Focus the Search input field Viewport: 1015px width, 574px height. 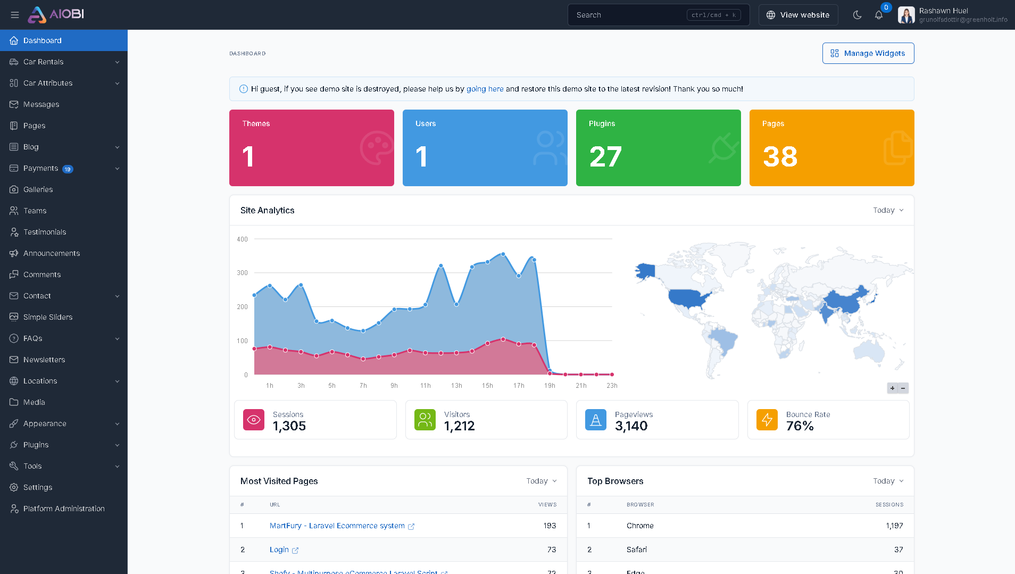tap(628, 15)
